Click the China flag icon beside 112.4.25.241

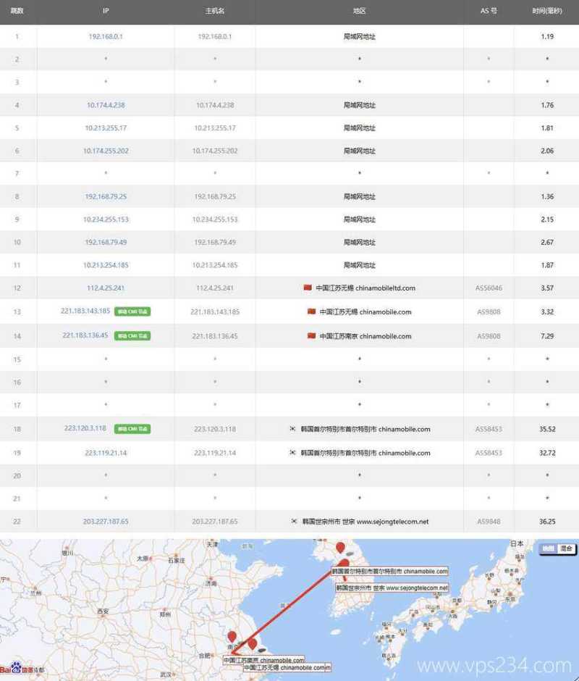click(309, 288)
